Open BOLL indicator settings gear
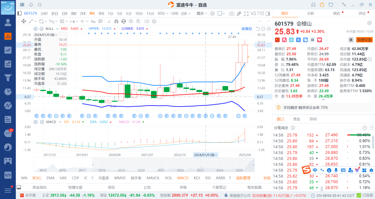 click(35, 28)
